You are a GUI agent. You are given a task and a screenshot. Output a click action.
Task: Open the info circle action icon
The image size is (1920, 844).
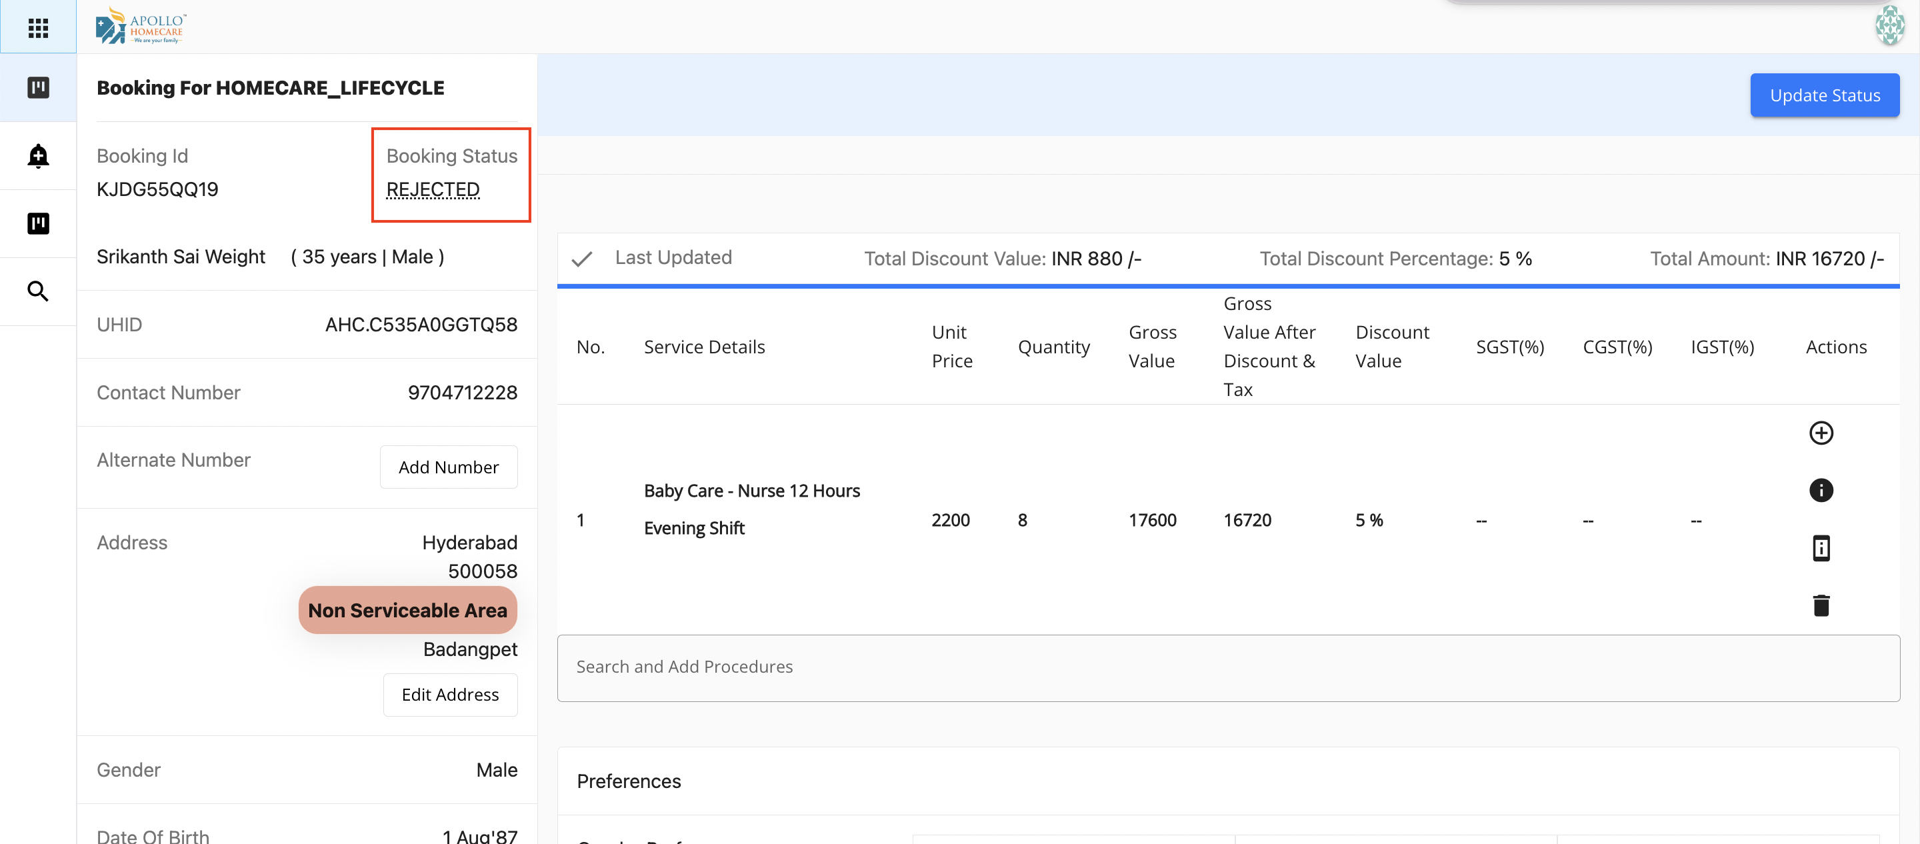(x=1820, y=490)
